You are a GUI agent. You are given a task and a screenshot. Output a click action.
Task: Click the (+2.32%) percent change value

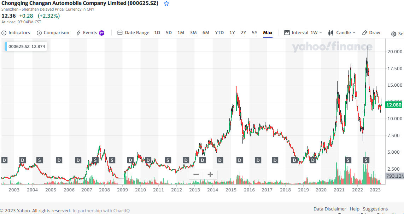click(x=49, y=16)
